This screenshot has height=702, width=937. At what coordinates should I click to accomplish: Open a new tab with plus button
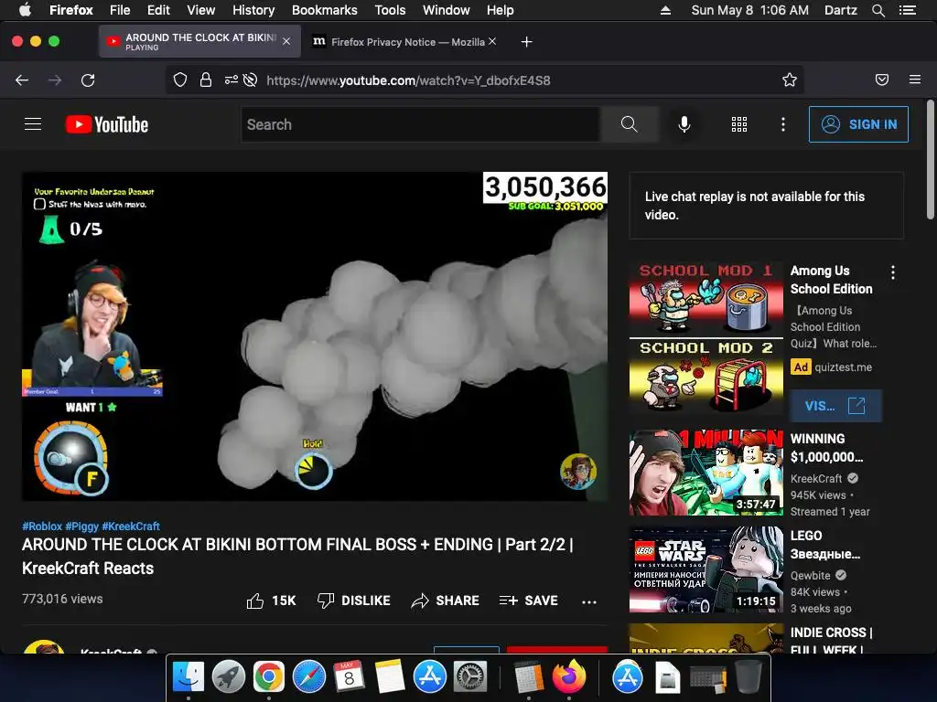[526, 42]
